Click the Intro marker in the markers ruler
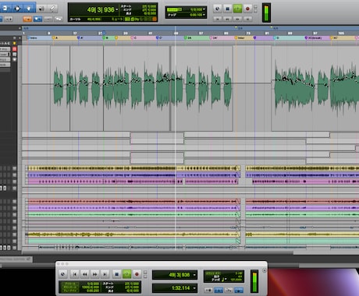The width and height of the screenshot is (359, 296). tap(32, 38)
